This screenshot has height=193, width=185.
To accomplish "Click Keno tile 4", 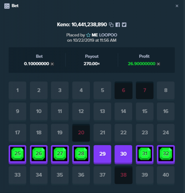I will 81,90.
